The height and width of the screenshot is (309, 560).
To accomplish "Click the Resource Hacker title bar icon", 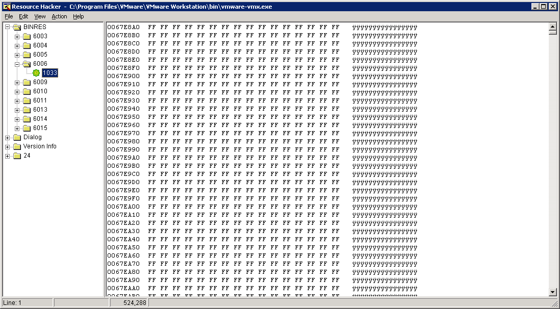I will coord(6,7).
